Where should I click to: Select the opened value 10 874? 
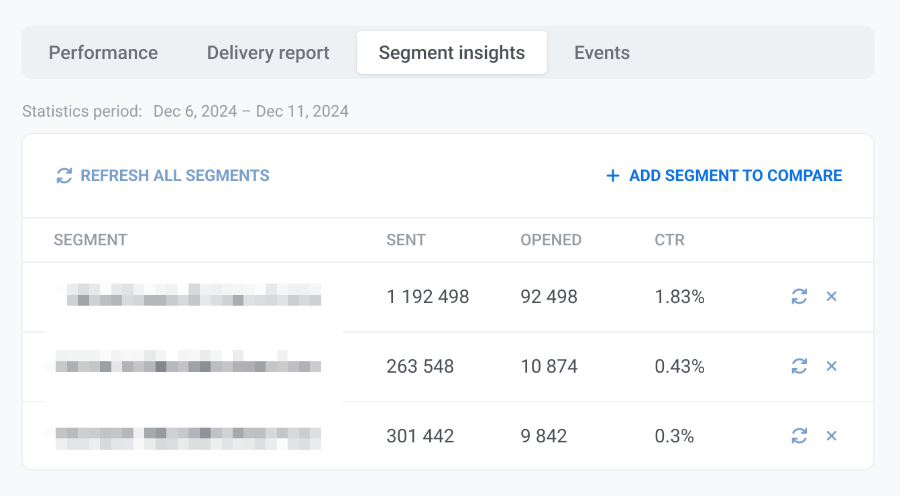pyautogui.click(x=549, y=367)
